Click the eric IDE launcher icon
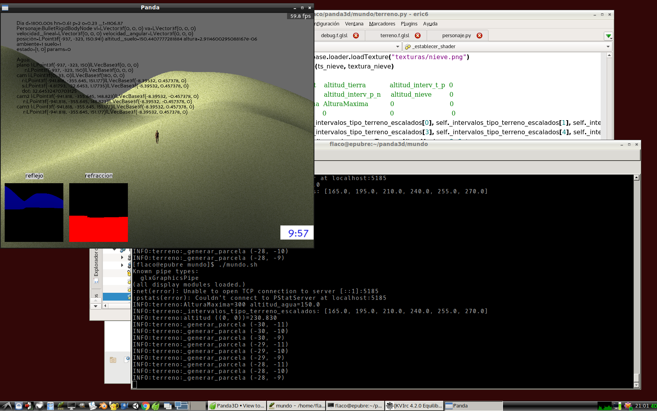Viewport: 657px width, 411px height. point(61,406)
